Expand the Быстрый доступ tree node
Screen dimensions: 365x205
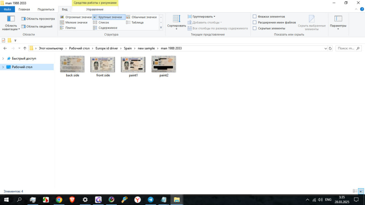3,58
